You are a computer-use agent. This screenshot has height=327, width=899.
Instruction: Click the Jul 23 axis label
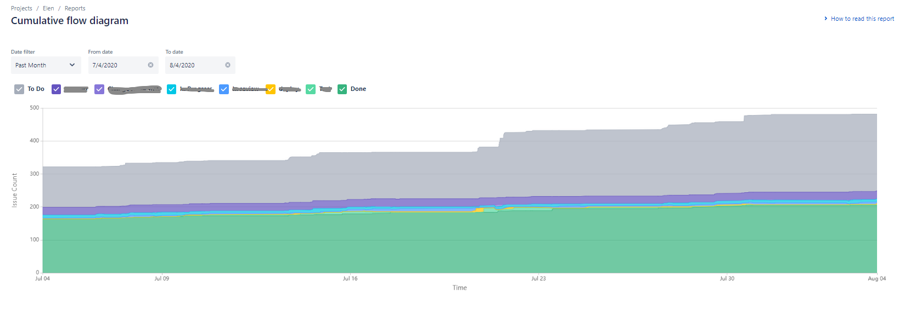pos(538,279)
